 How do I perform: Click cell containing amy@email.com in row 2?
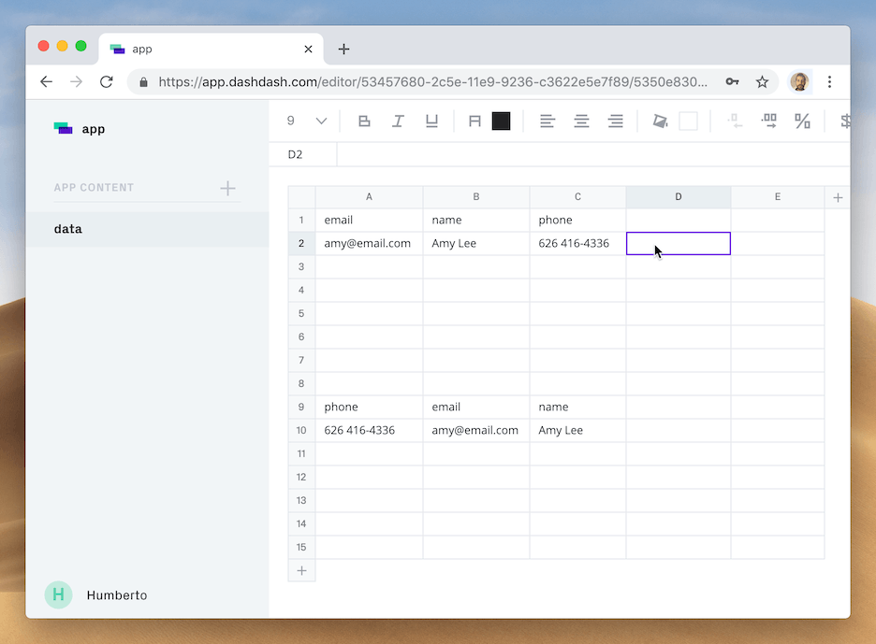coord(369,243)
